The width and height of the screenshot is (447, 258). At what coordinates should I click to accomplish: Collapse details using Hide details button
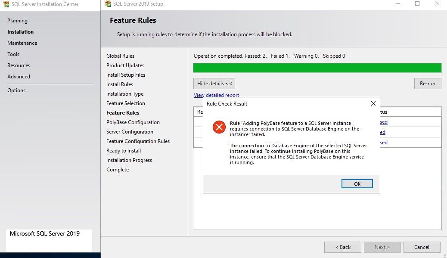click(x=214, y=83)
